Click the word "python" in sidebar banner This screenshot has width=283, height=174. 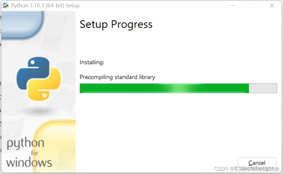pyautogui.click(x=25, y=143)
